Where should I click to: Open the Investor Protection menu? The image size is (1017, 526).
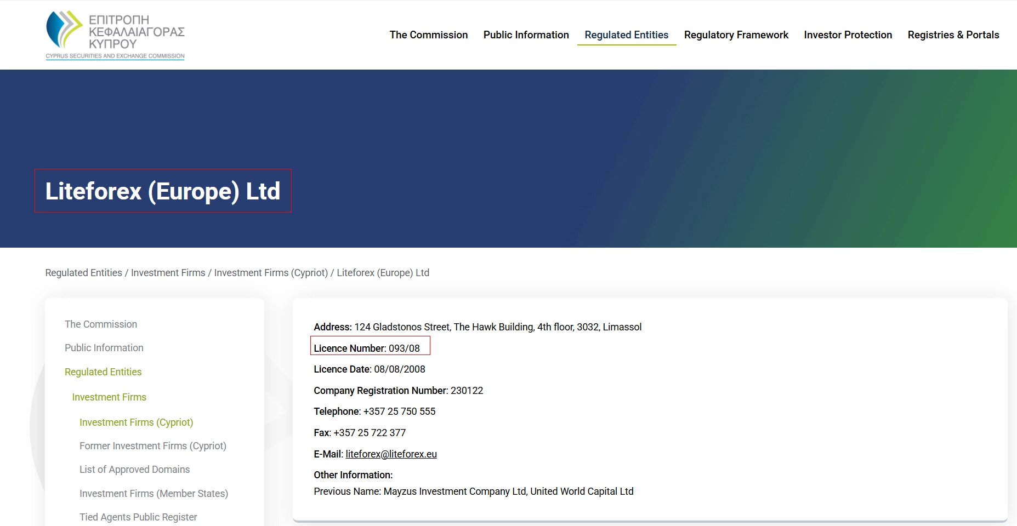pos(848,35)
